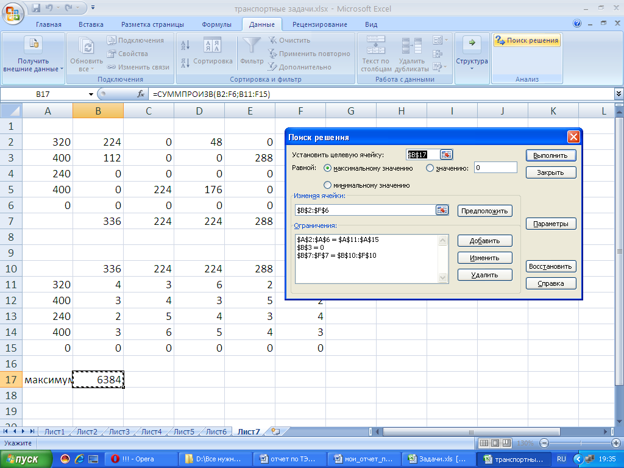Click the Предположить (Guess) button

coord(484,211)
